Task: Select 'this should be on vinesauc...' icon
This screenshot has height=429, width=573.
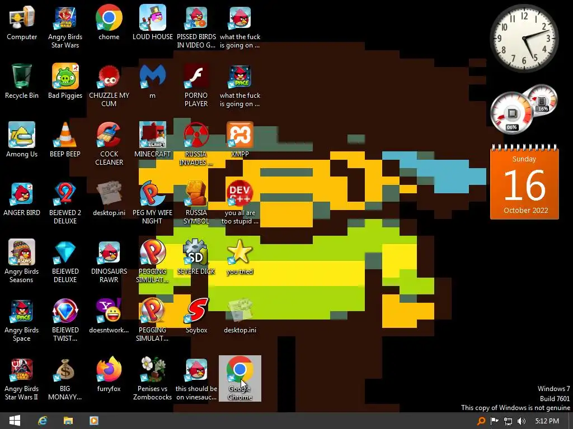Action: [196, 379]
